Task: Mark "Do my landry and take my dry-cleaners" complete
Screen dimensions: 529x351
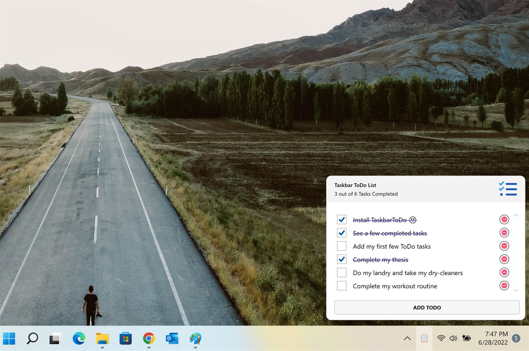Action: pyautogui.click(x=342, y=272)
